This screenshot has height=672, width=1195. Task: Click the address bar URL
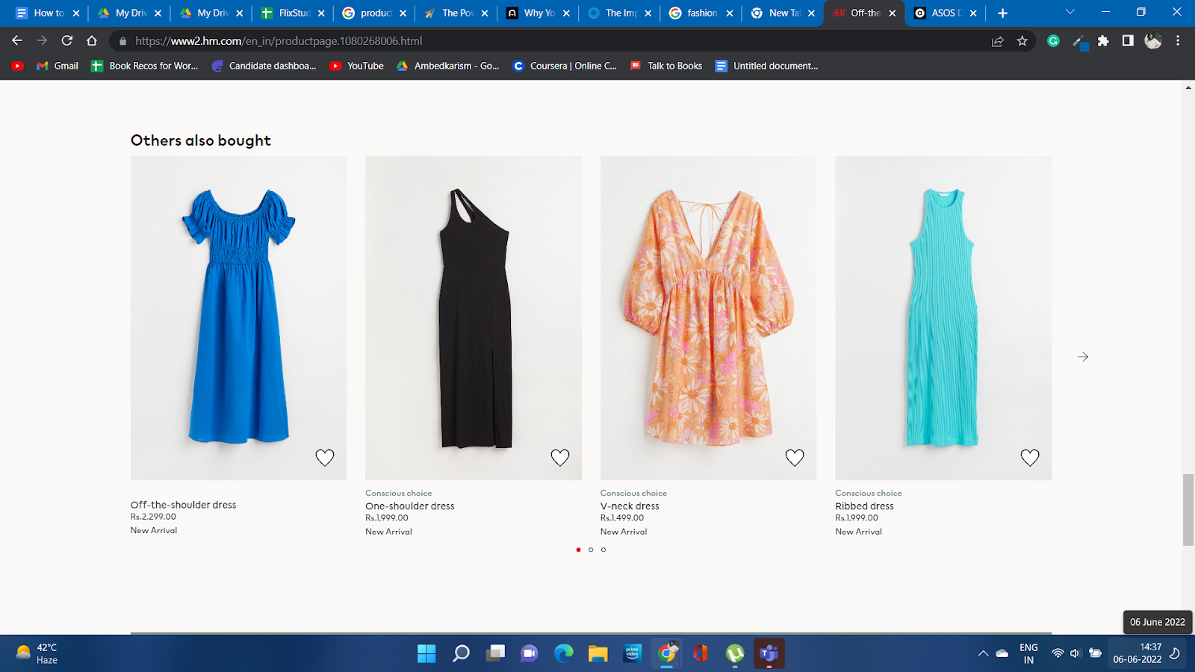click(279, 41)
